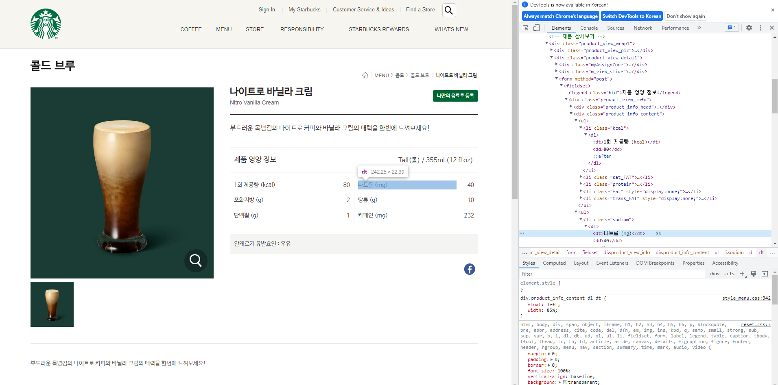This screenshot has height=385, width=778.
Task: Toggle :hov element state panel
Action: click(715, 274)
